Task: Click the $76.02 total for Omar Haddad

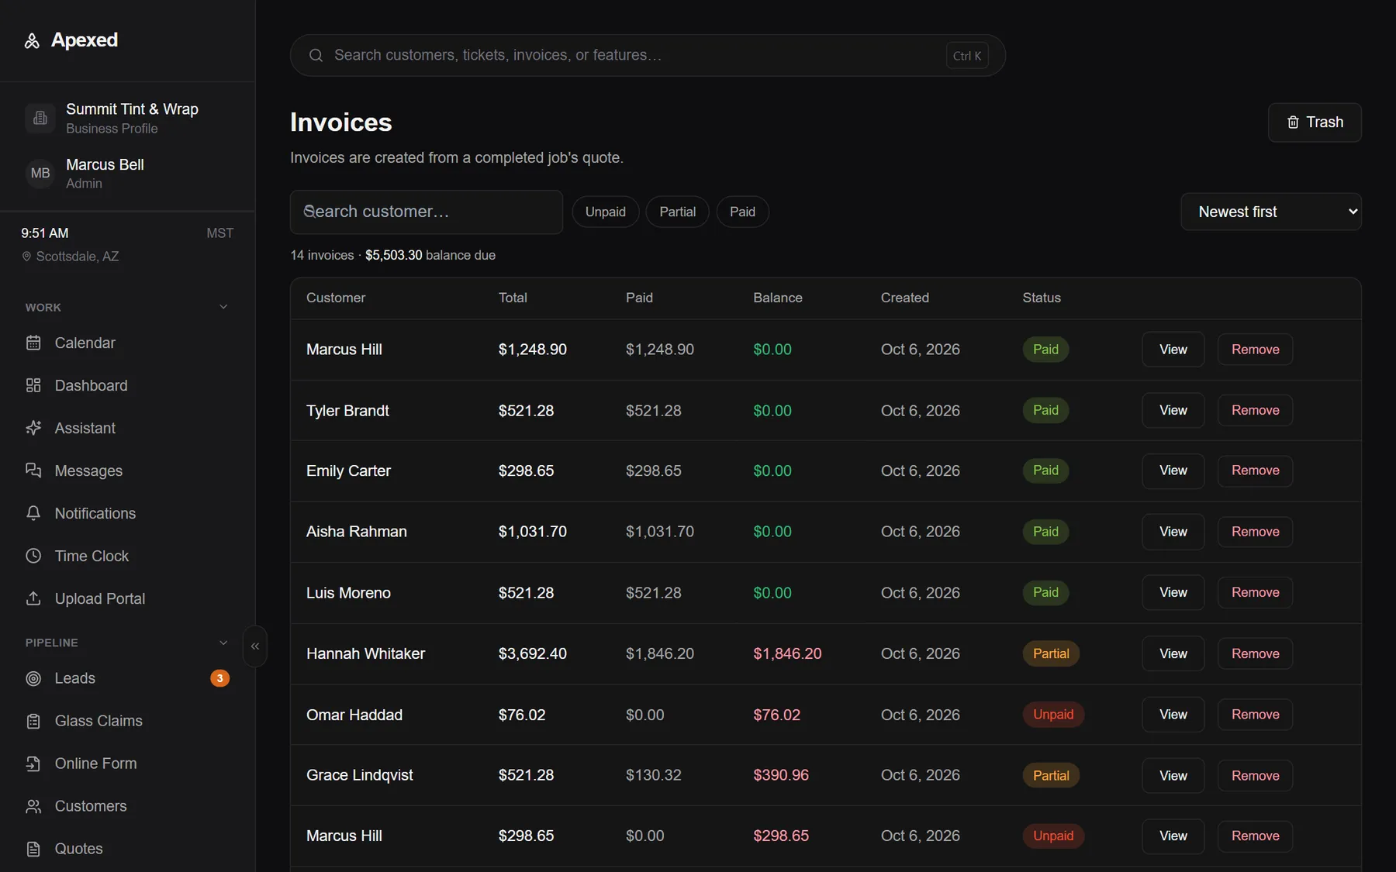Action: (522, 715)
